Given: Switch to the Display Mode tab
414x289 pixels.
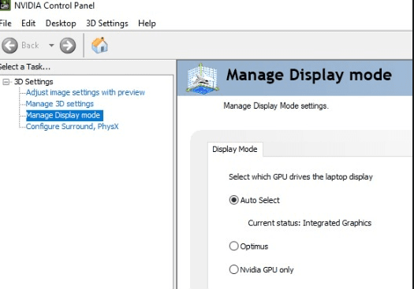Looking at the screenshot, I should click(x=235, y=150).
